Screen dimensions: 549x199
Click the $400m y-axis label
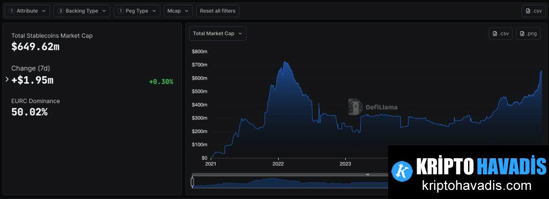pyautogui.click(x=199, y=105)
